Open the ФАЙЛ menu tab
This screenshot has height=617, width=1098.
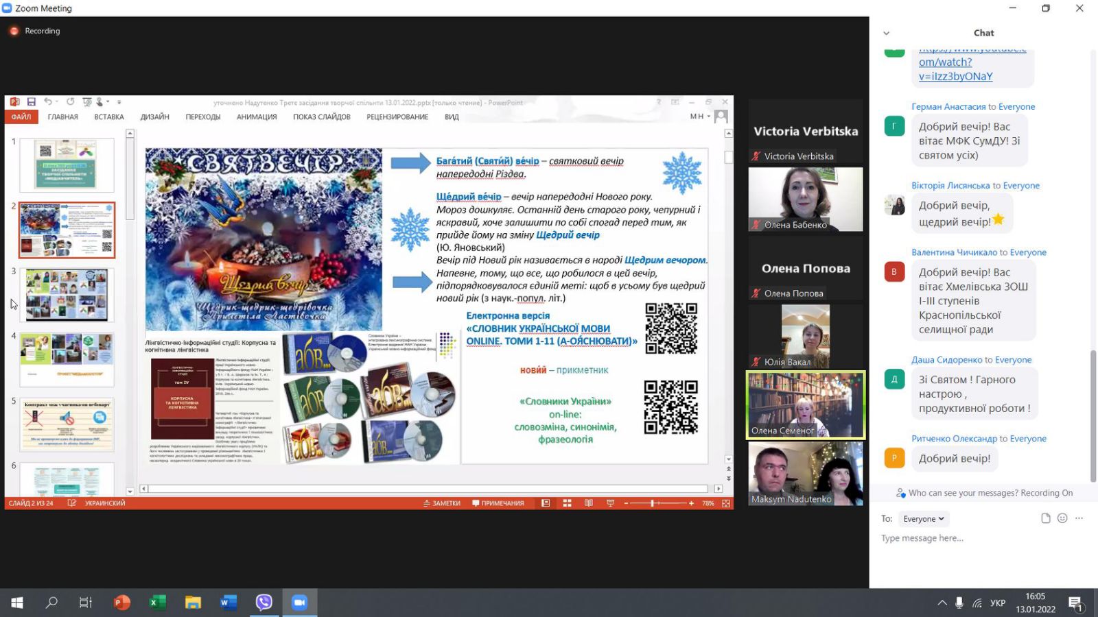(21, 117)
